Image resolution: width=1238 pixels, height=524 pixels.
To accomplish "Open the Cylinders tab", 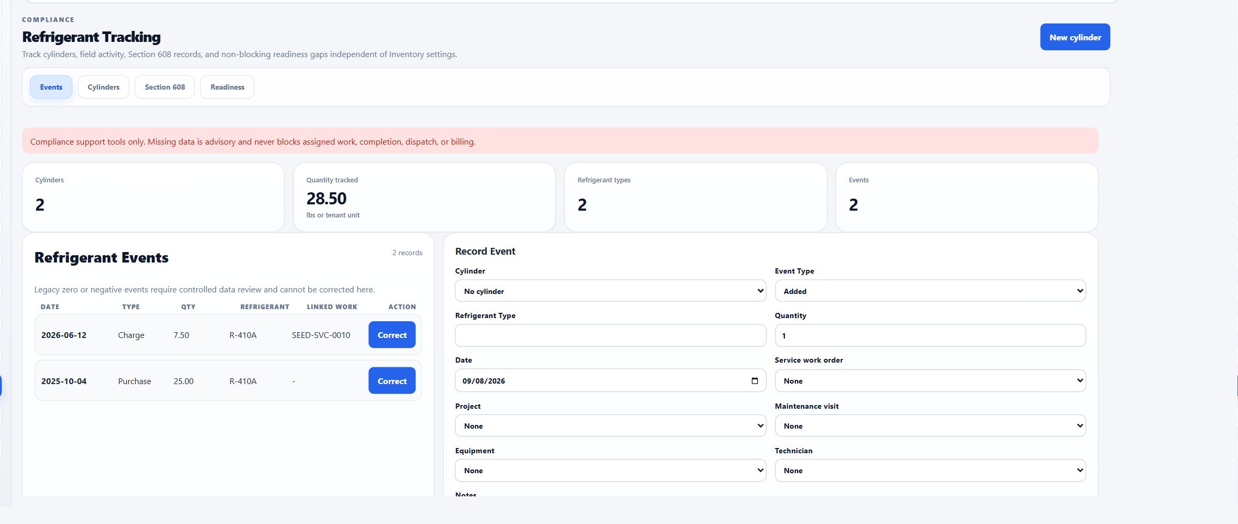I will [103, 87].
